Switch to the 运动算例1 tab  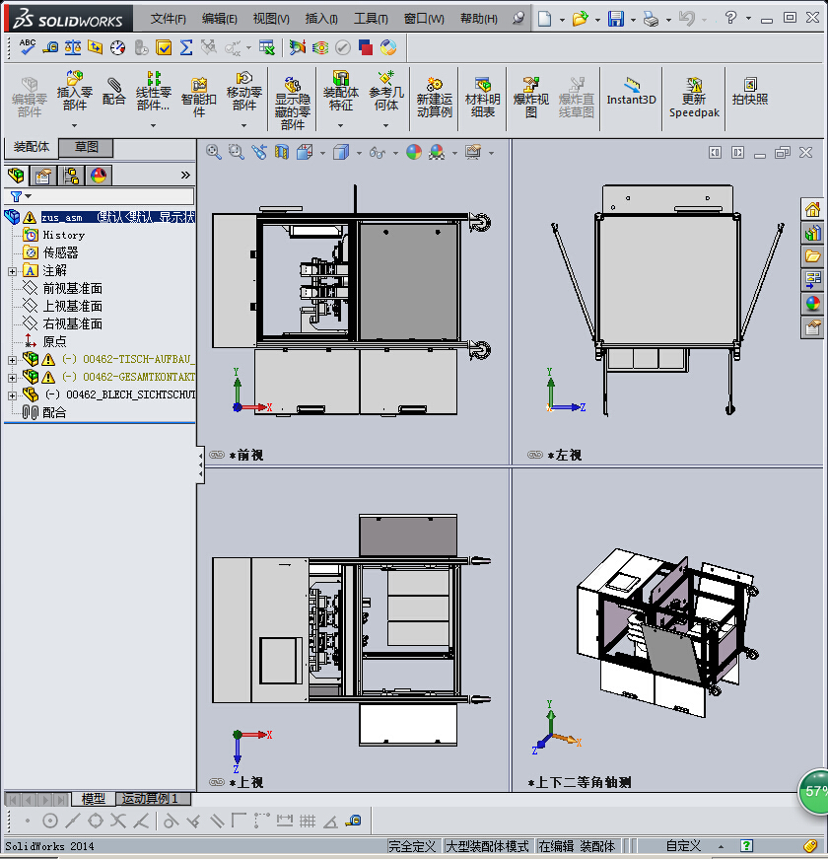[154, 799]
